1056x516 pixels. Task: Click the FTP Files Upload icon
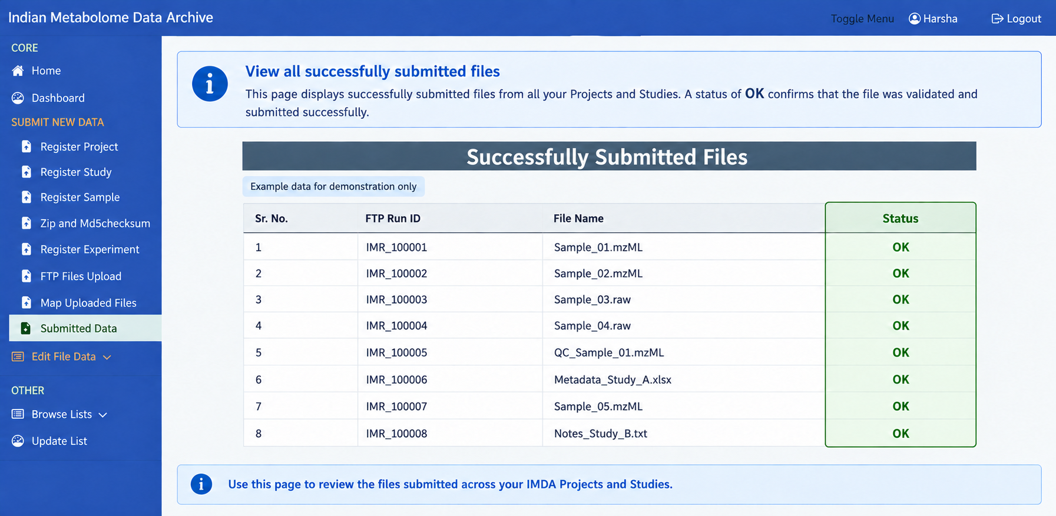click(x=27, y=276)
